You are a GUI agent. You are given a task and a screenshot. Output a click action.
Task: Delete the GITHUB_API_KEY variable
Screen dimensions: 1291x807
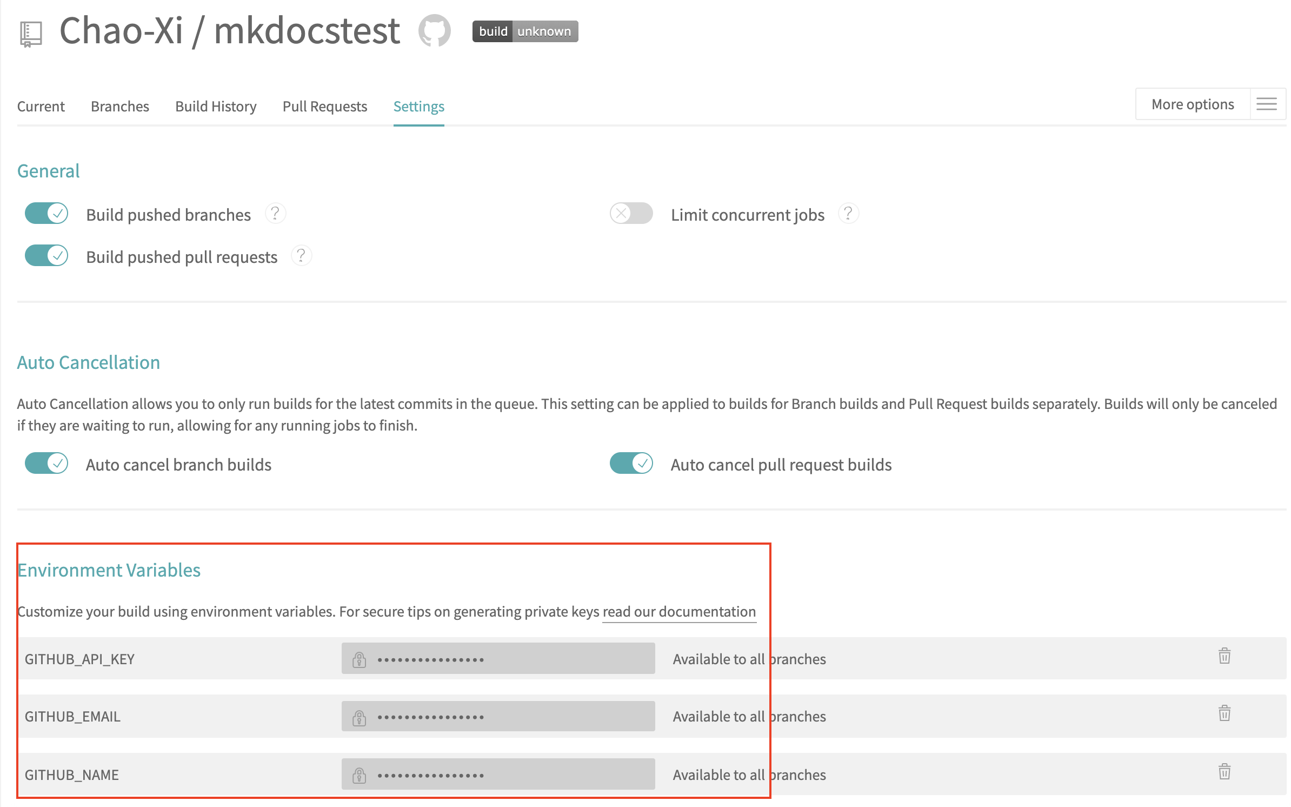(x=1224, y=656)
